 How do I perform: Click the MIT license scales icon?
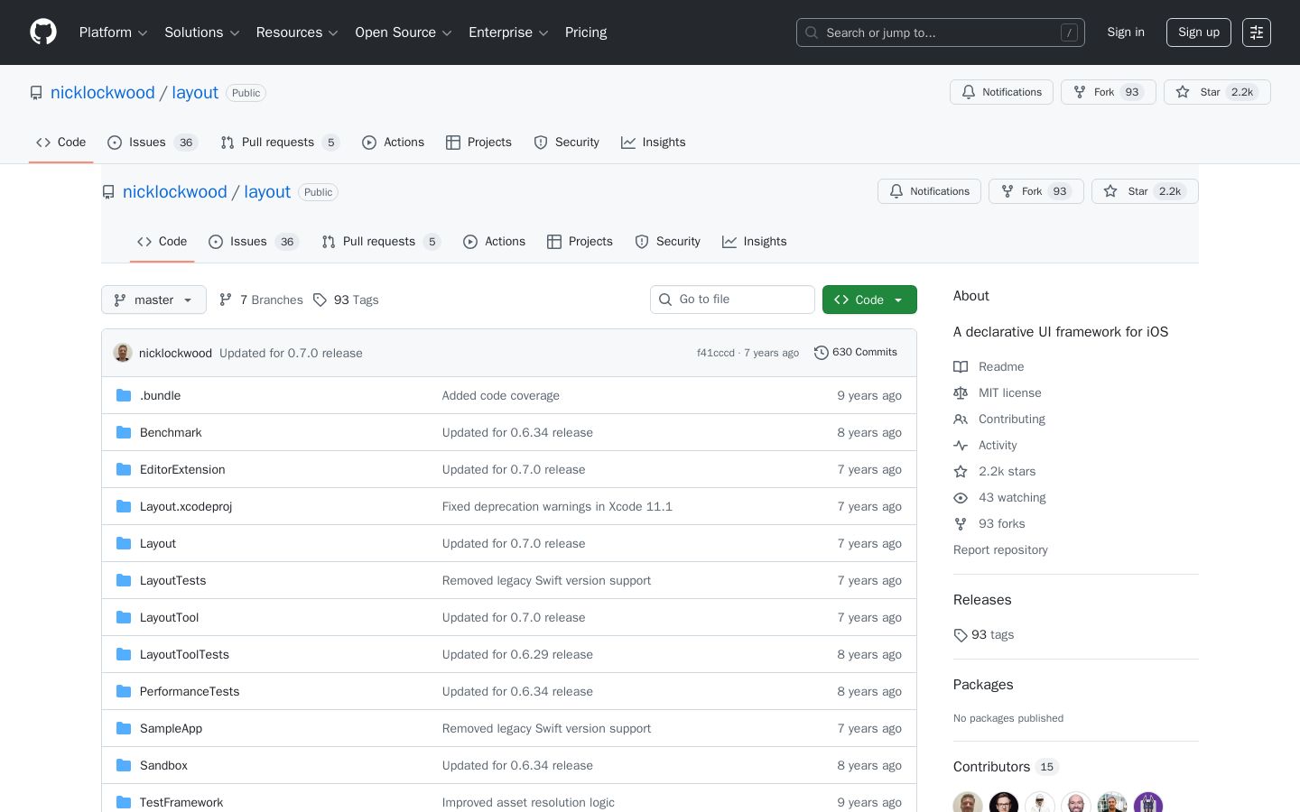click(961, 393)
